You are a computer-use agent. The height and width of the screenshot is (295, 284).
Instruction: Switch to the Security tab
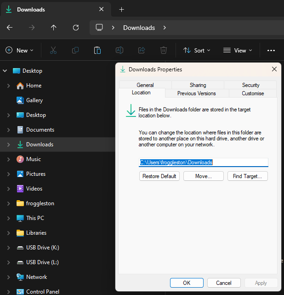click(250, 85)
